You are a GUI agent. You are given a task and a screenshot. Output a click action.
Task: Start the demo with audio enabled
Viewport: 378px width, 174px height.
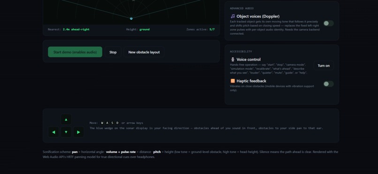(x=75, y=52)
